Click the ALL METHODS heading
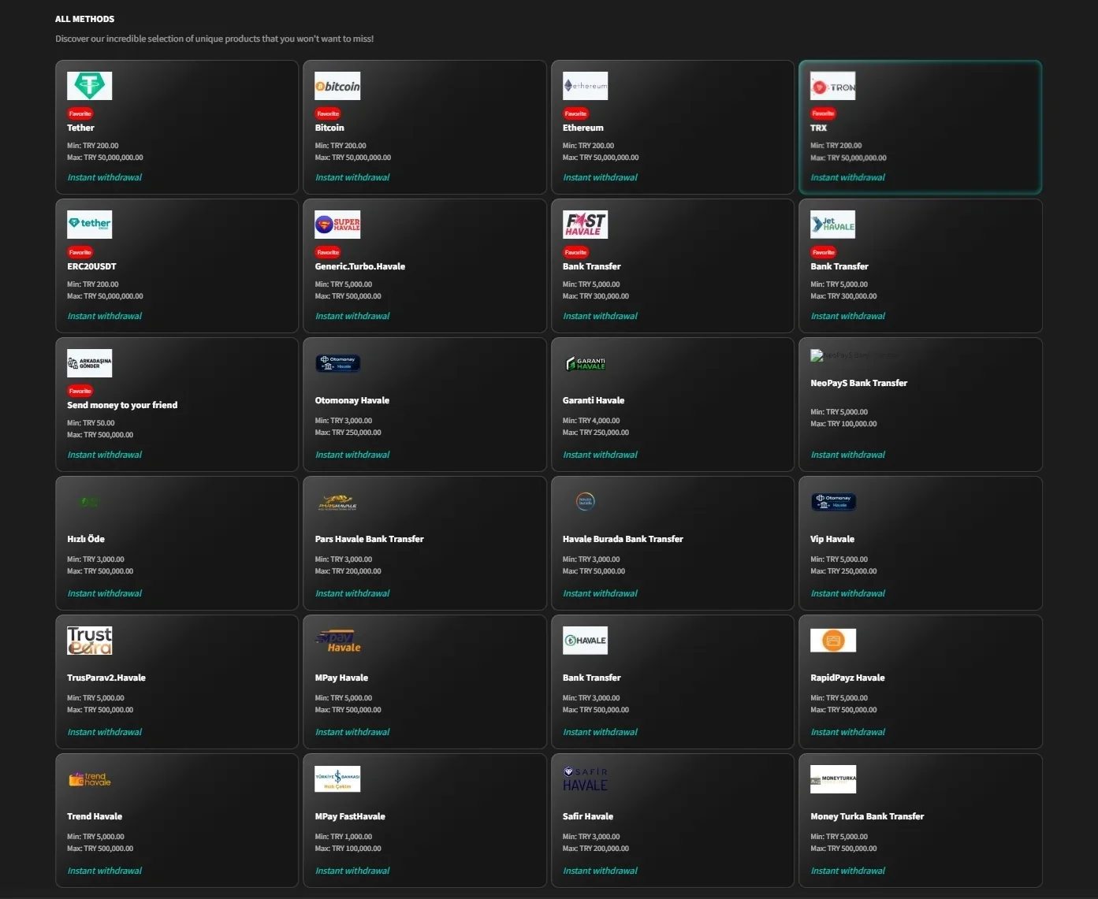 pyautogui.click(x=85, y=19)
